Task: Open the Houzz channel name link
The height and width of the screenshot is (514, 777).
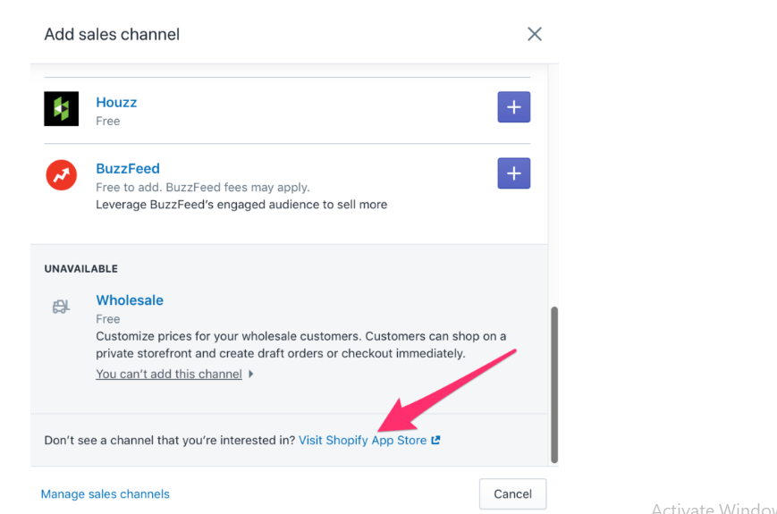Action: pyautogui.click(x=116, y=103)
